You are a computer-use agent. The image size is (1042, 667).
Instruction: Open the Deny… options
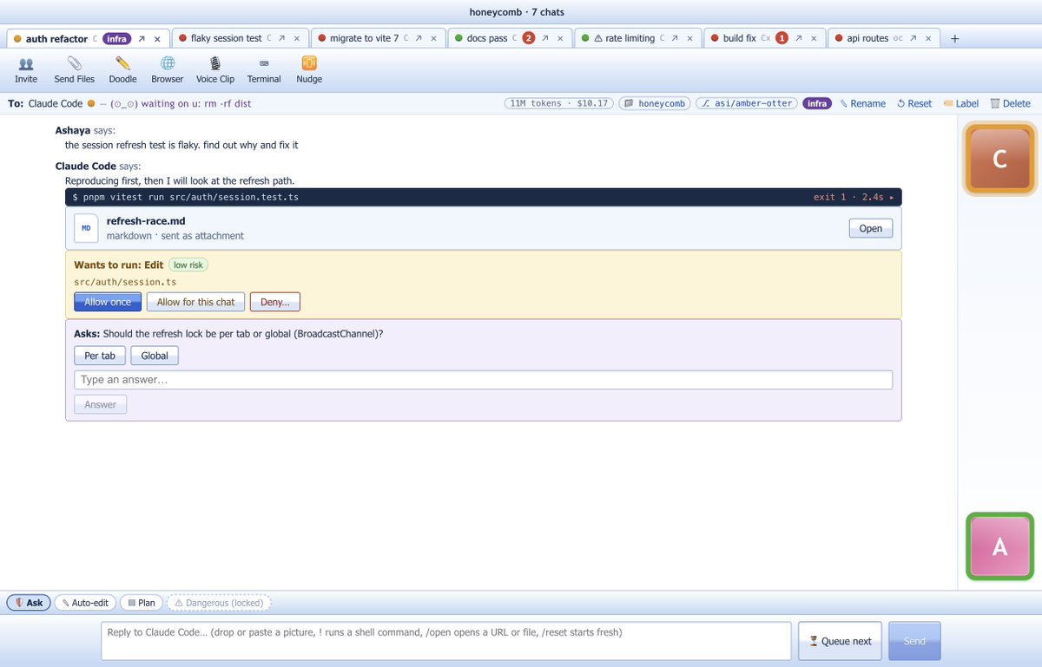coord(275,302)
